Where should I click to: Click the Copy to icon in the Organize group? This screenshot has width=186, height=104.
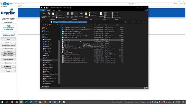click(72, 14)
